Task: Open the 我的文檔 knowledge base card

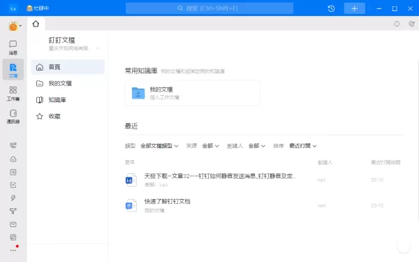Action: click(x=193, y=93)
